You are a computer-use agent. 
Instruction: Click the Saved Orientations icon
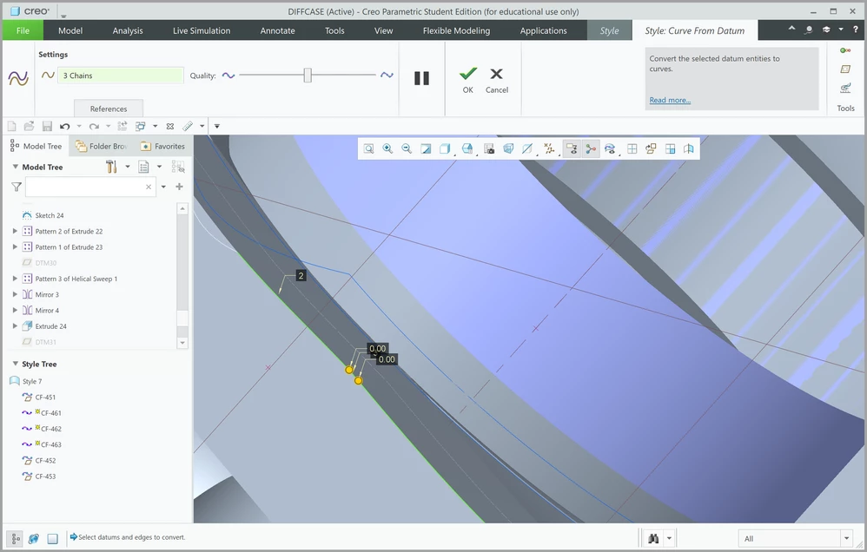tap(466, 148)
